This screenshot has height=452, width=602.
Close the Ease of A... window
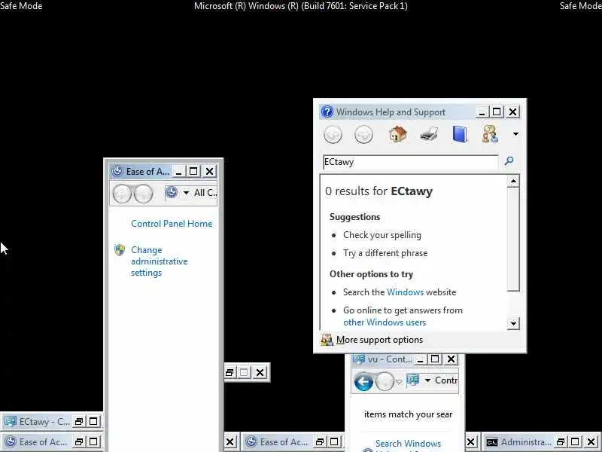click(x=210, y=171)
